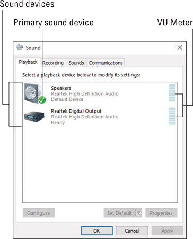Click the Apply button

coord(167,231)
